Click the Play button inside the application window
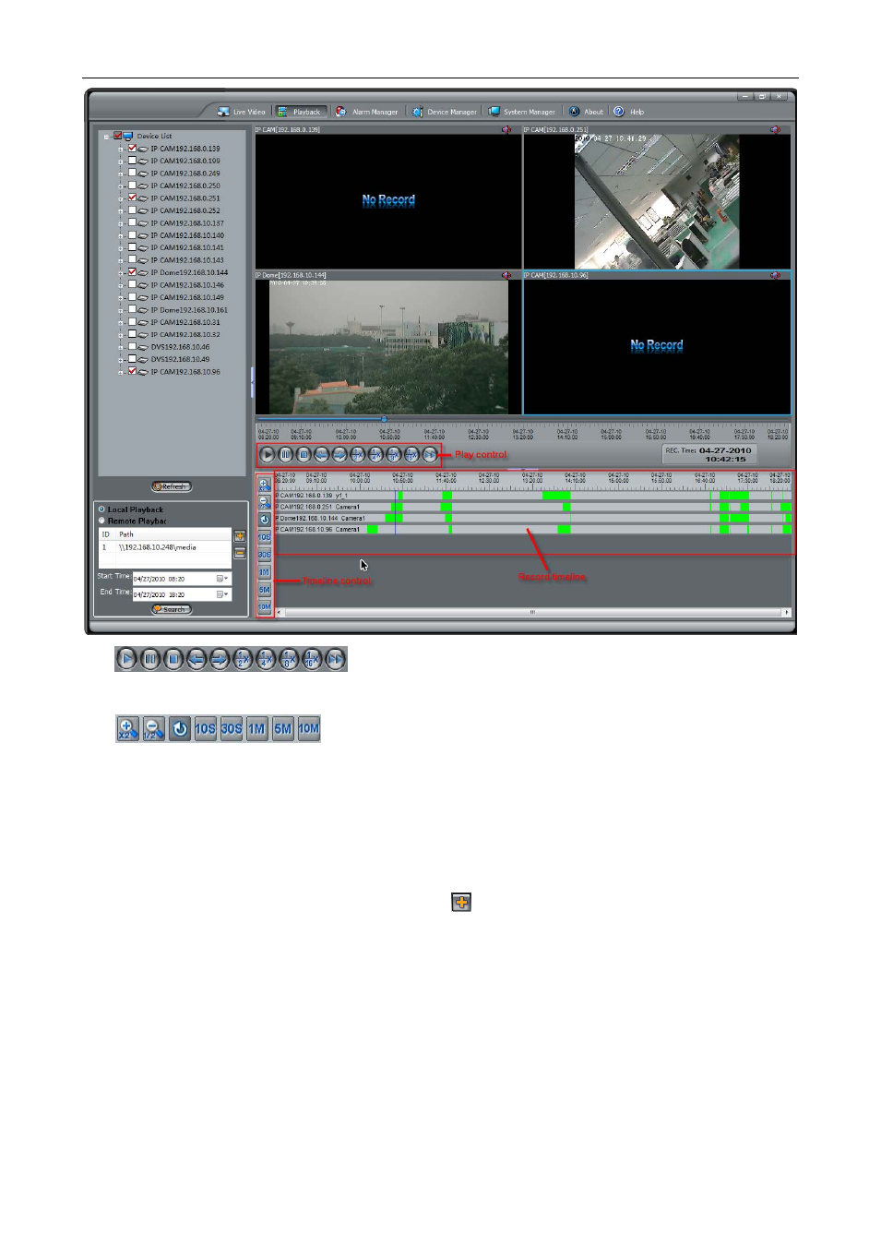881x1246 pixels. [x=268, y=454]
